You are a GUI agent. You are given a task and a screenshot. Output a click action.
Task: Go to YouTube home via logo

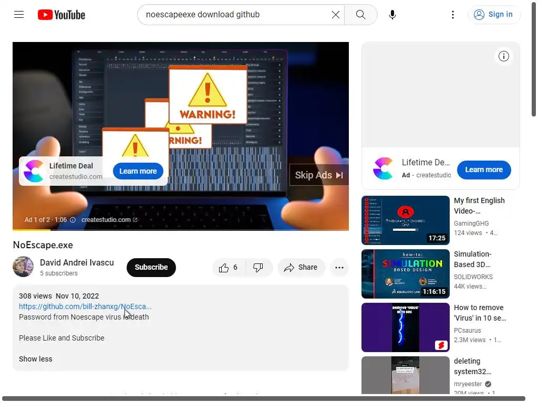point(61,15)
